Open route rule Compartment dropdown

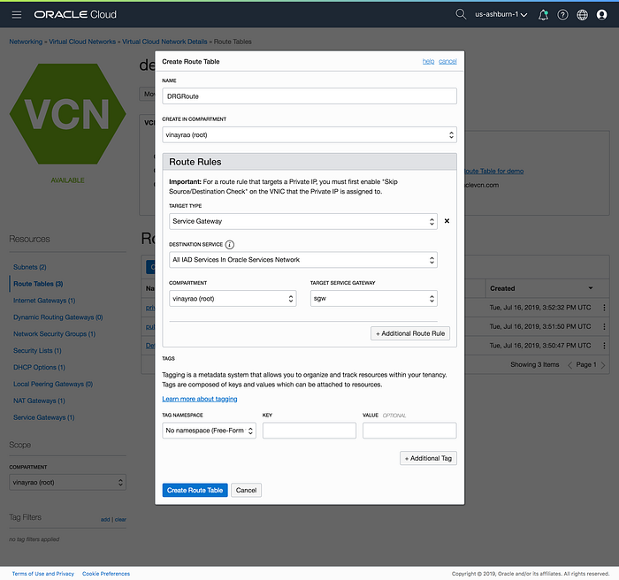(x=233, y=299)
